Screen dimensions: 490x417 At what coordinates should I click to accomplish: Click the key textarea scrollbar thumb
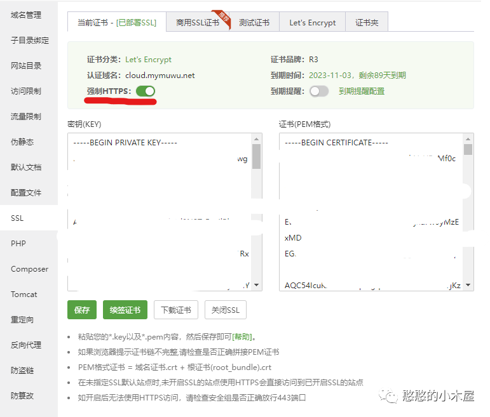[x=256, y=156]
